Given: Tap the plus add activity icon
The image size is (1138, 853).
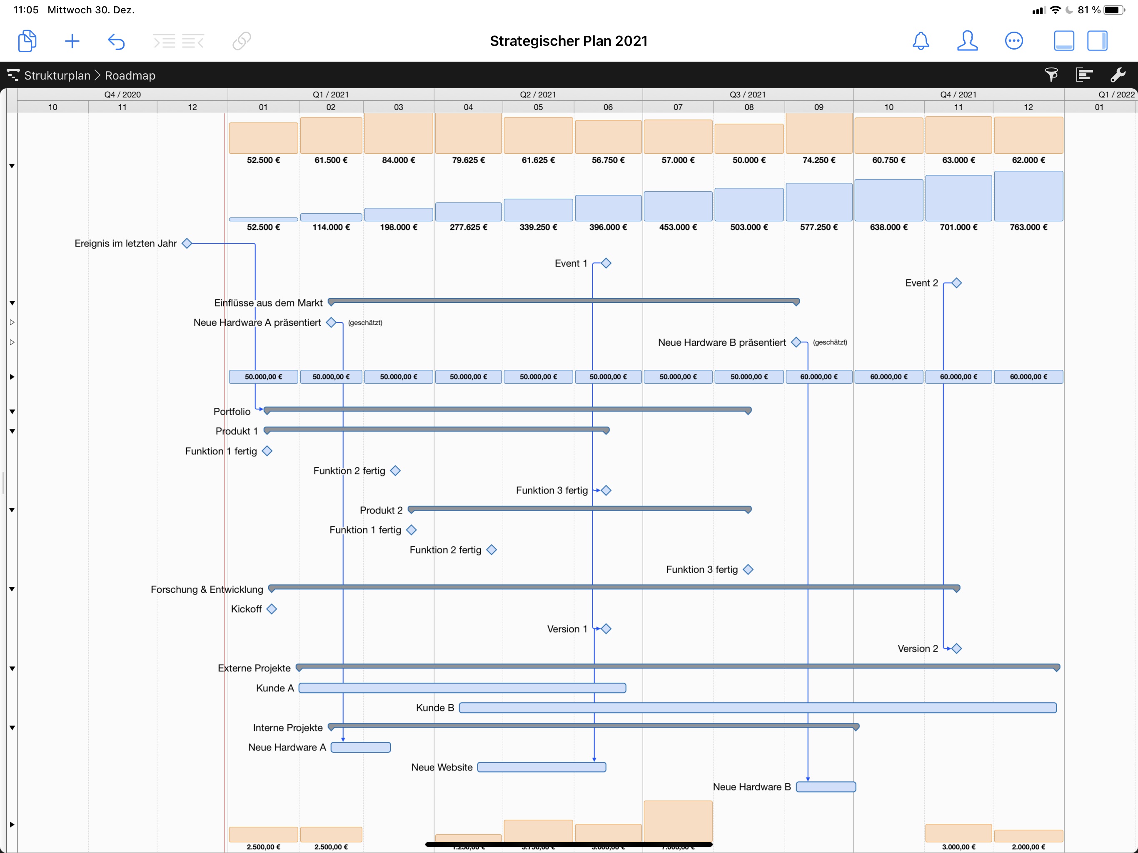Looking at the screenshot, I should coord(72,41).
